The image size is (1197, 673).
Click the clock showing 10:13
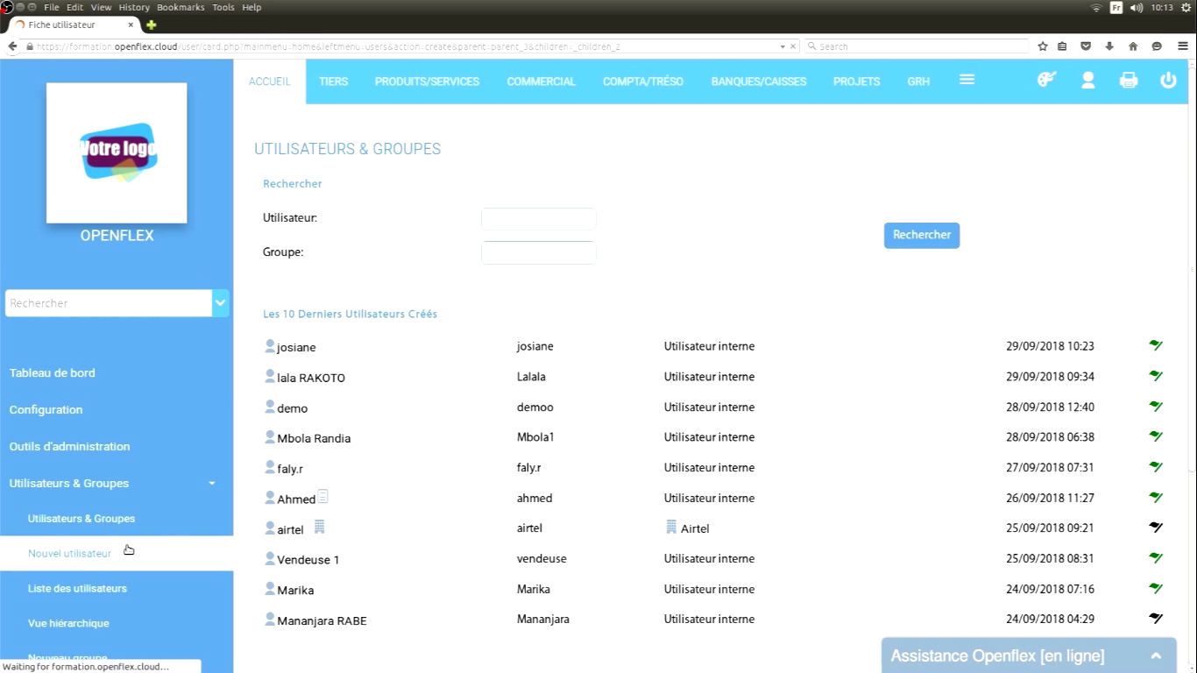pos(1162,7)
